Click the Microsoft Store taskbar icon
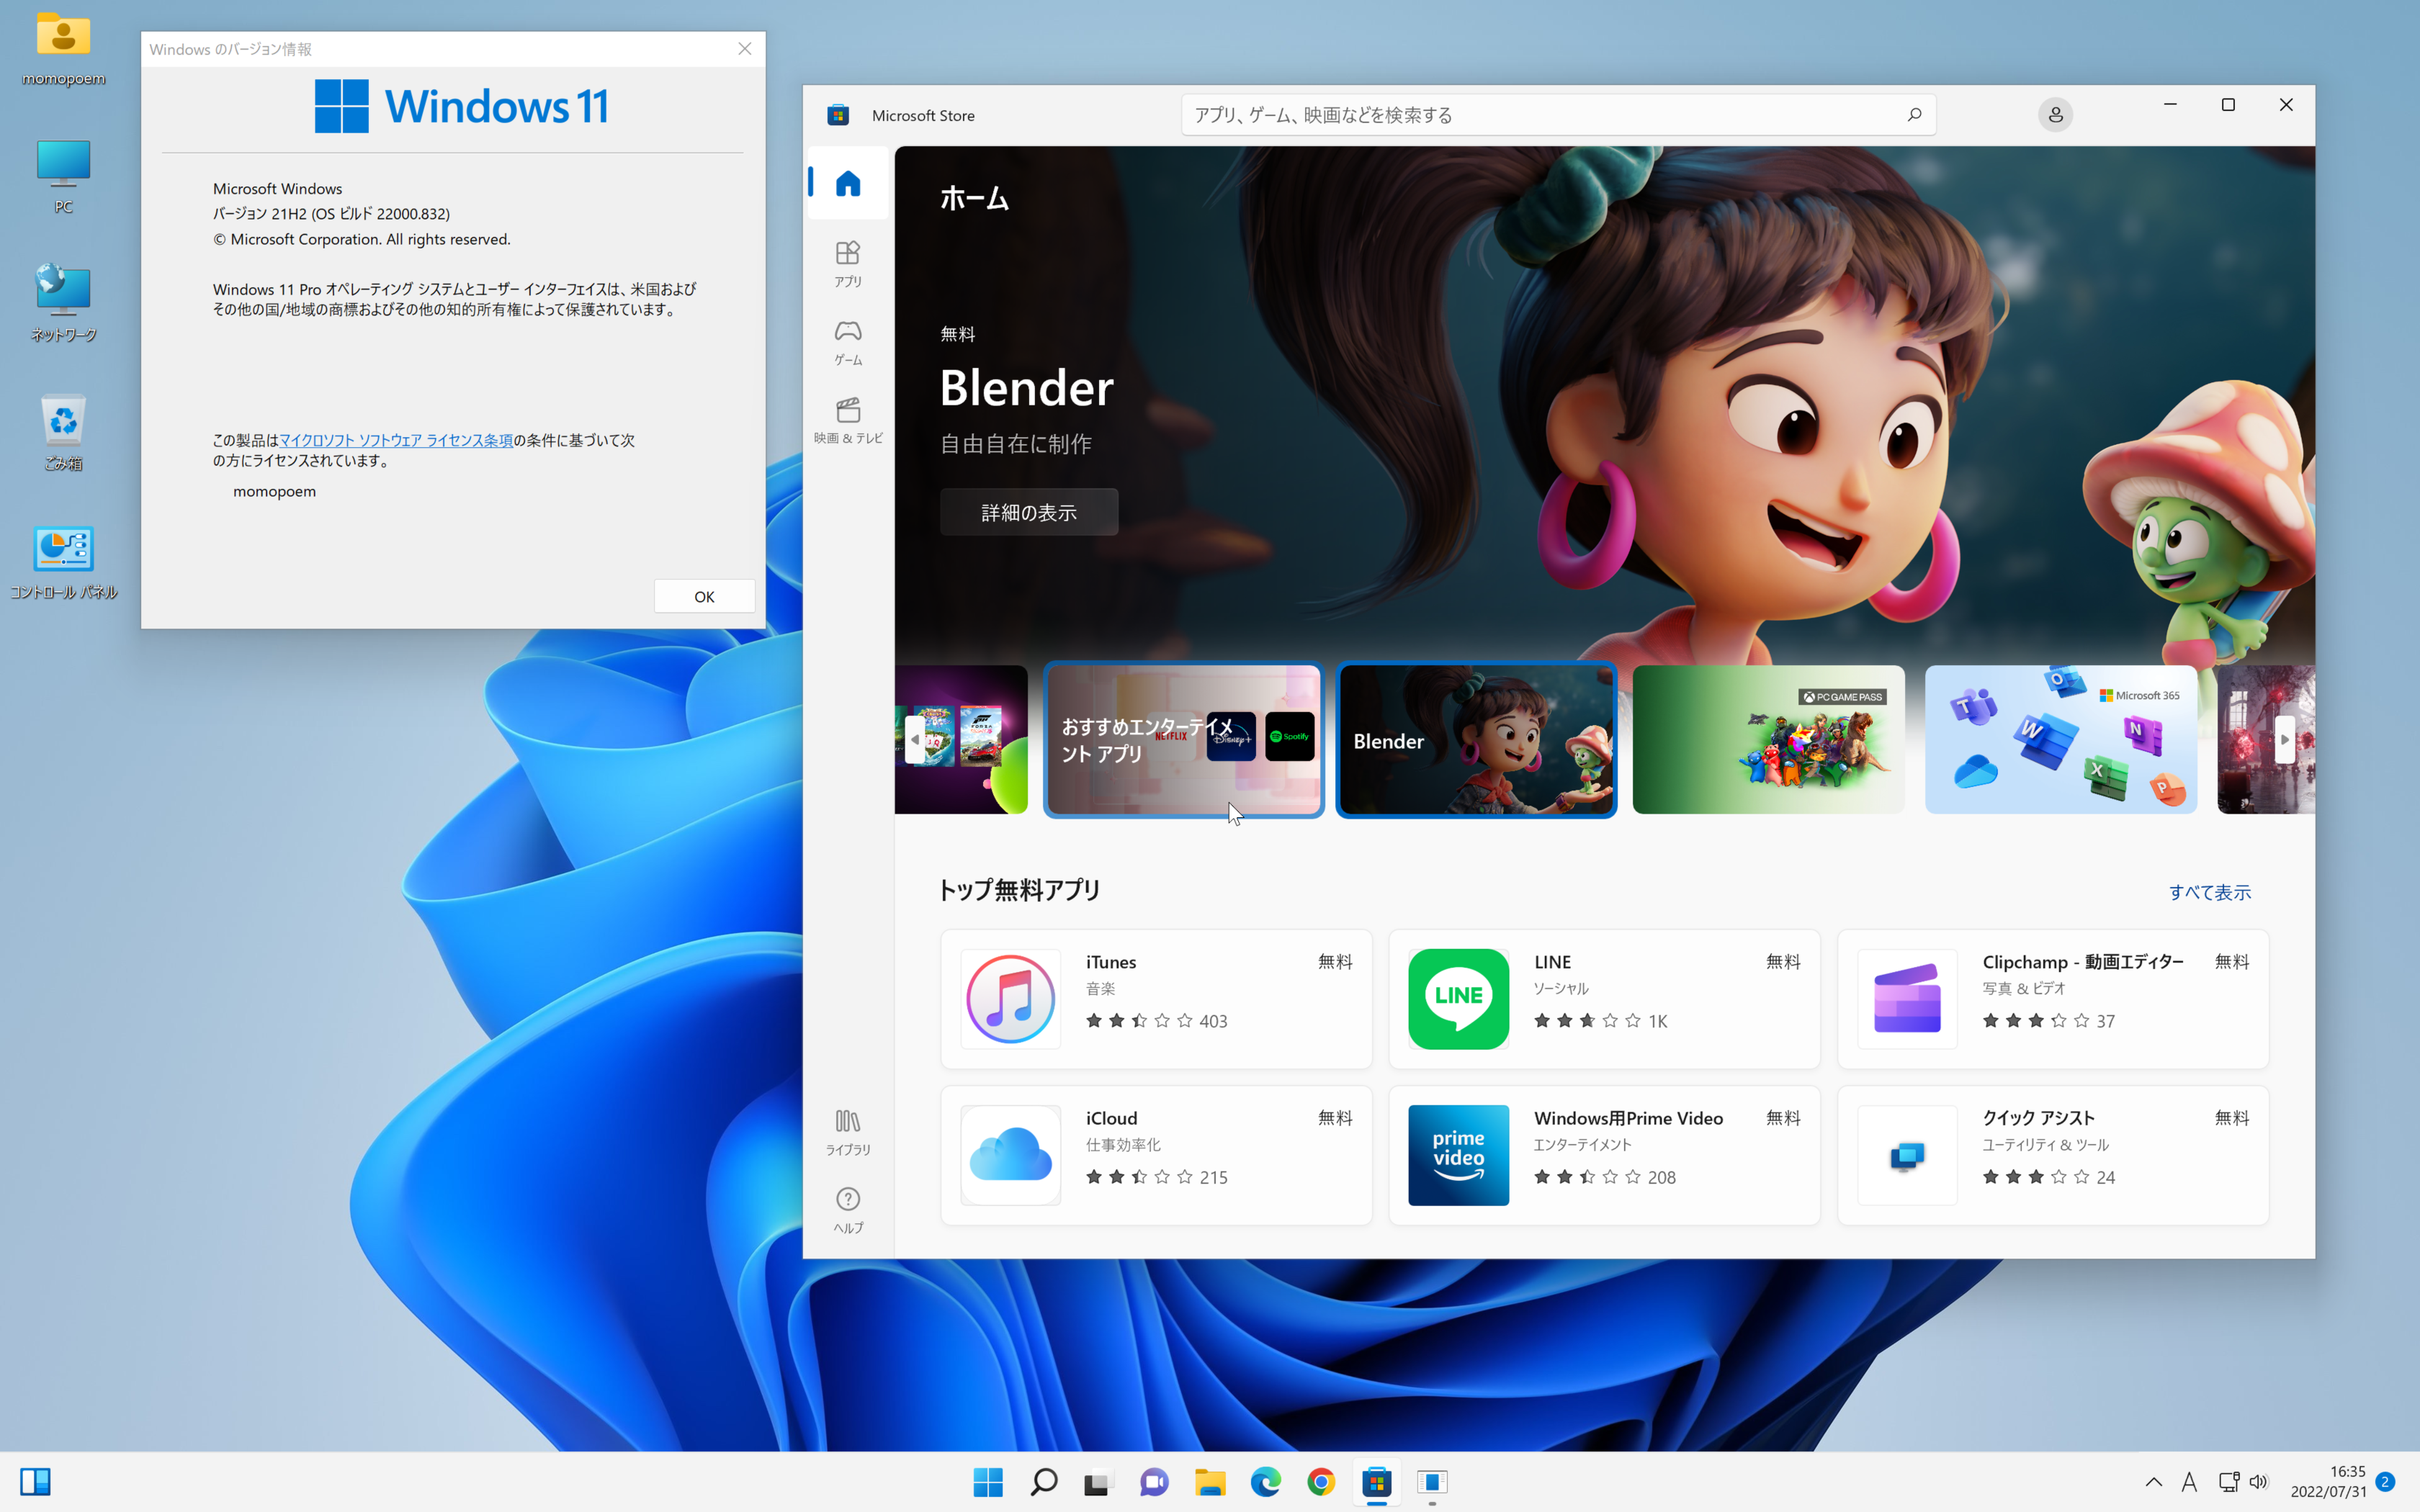Viewport: 2420px width, 1512px height. coord(1377,1482)
